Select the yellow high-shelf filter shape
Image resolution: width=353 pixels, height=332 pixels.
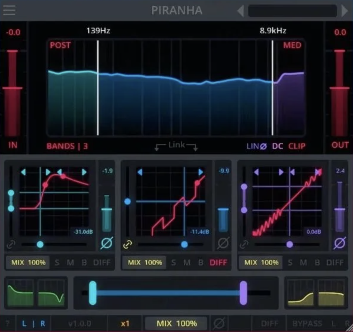pyautogui.click(x=301, y=292)
